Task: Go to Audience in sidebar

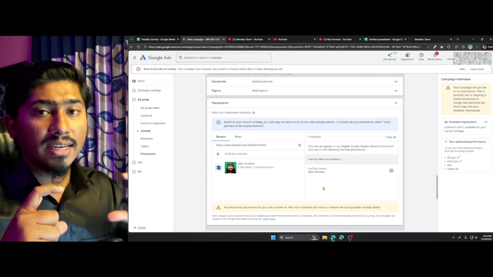Action: coord(146,116)
